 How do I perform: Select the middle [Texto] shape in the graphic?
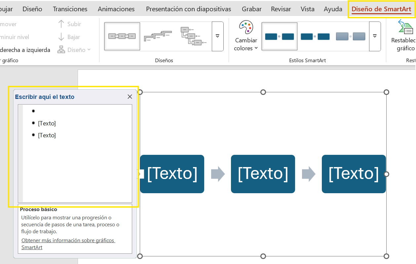263,174
